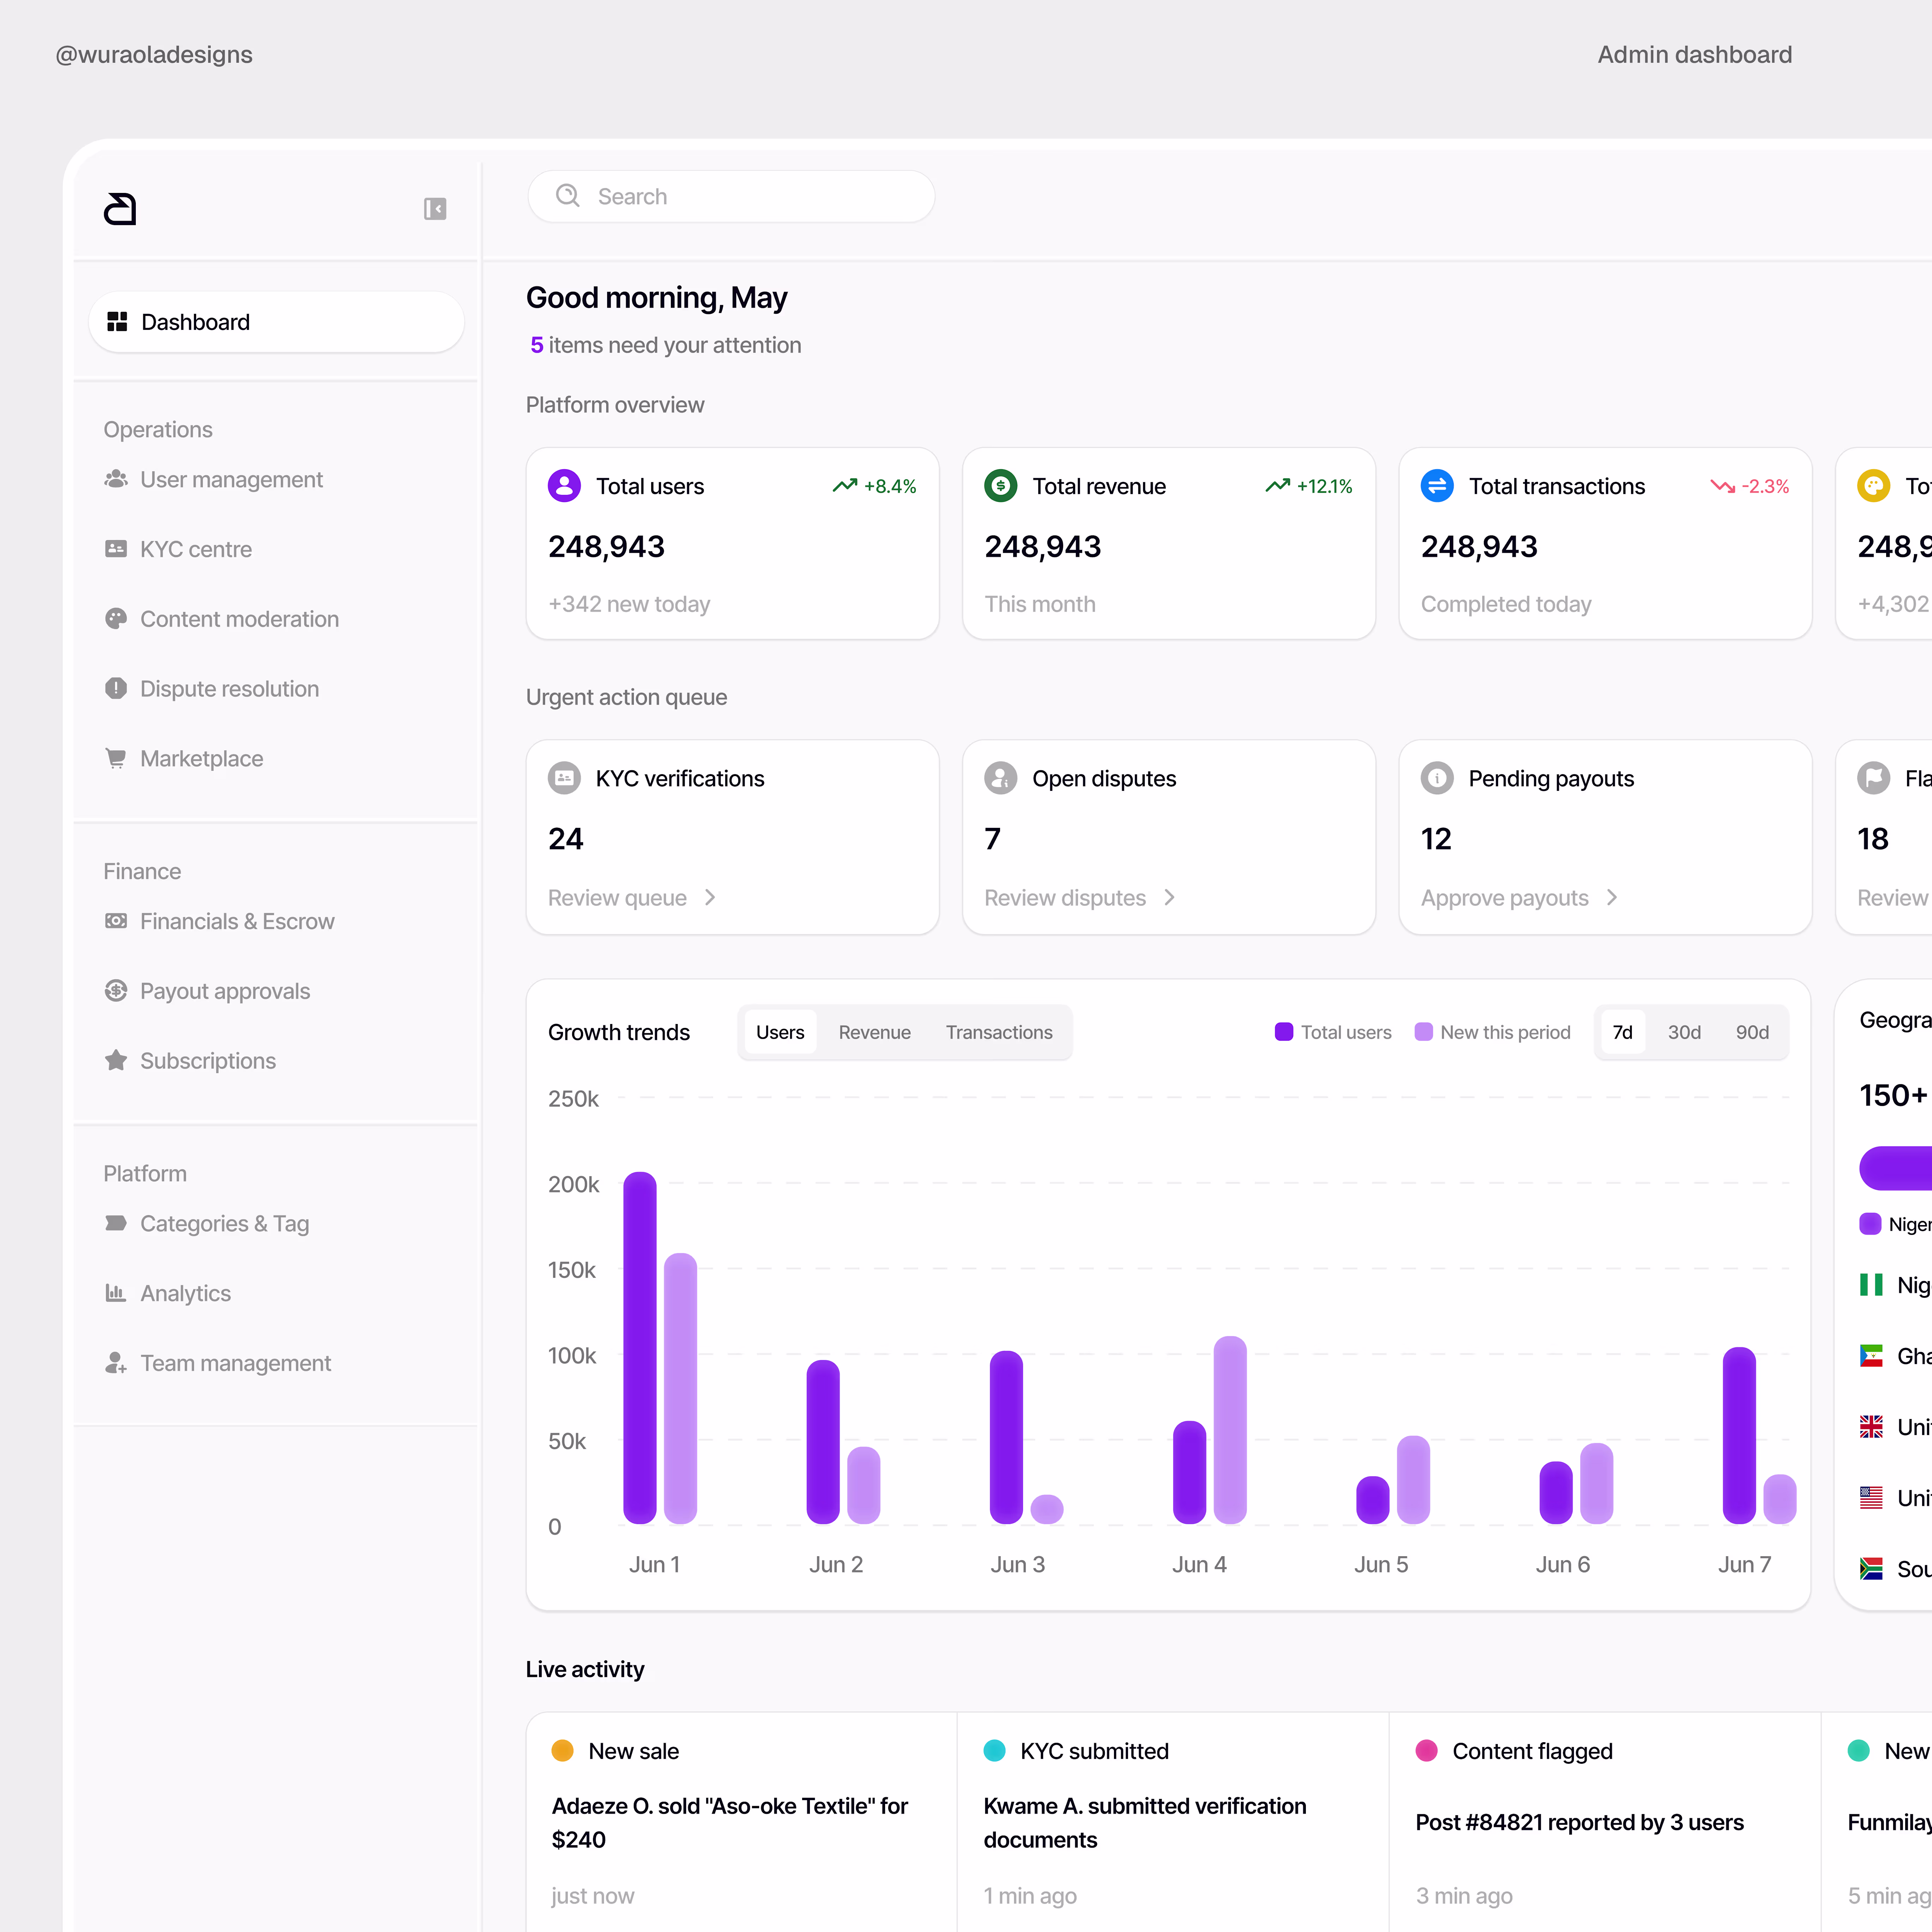Screen dimensions: 1932x1932
Task: Switch chart range to 30d
Action: (x=1684, y=1032)
